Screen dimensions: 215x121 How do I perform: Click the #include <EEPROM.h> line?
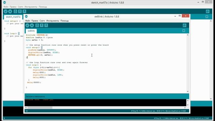click(x=37, y=35)
